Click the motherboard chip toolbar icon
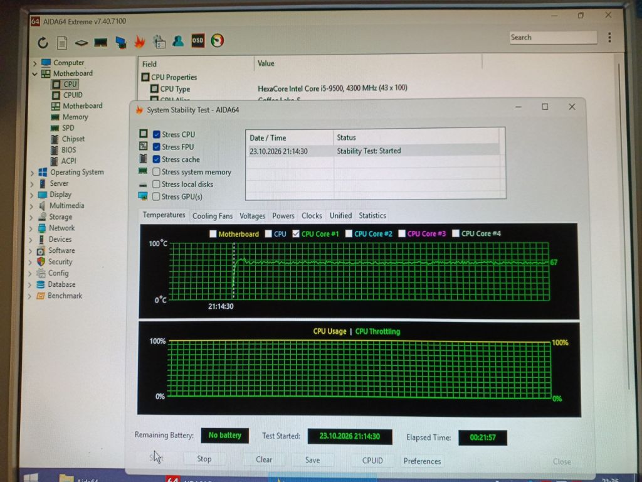 [x=81, y=43]
